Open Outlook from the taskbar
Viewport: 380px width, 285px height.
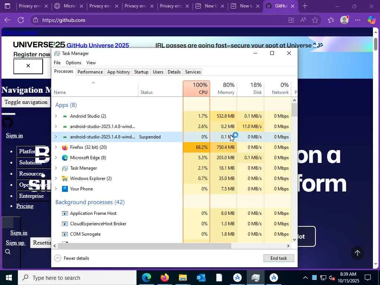coord(201,278)
